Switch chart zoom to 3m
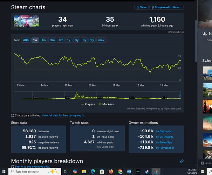Viewport: 212px width, 175px height. point(52,40)
